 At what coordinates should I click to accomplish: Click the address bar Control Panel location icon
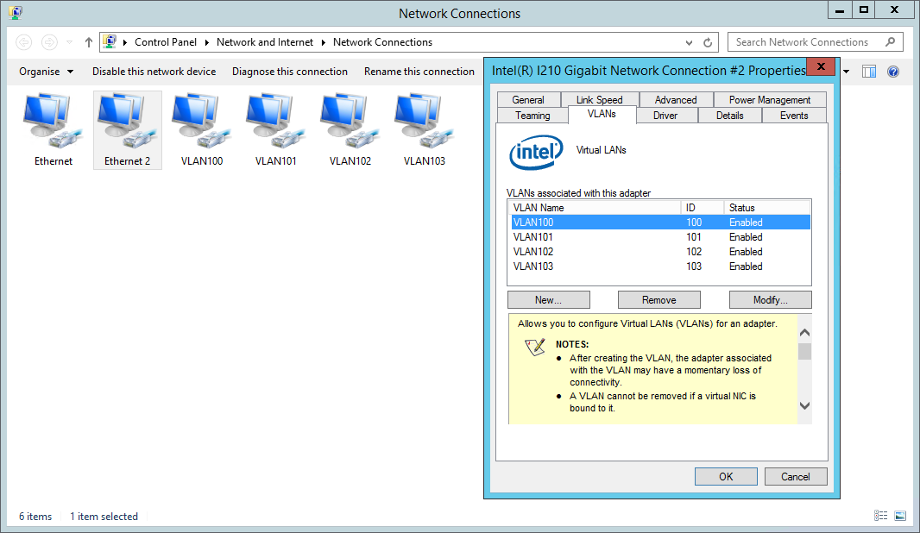109,41
